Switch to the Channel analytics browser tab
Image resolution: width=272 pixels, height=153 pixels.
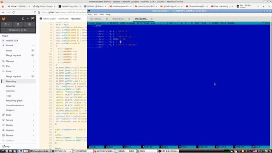tap(196, 6)
